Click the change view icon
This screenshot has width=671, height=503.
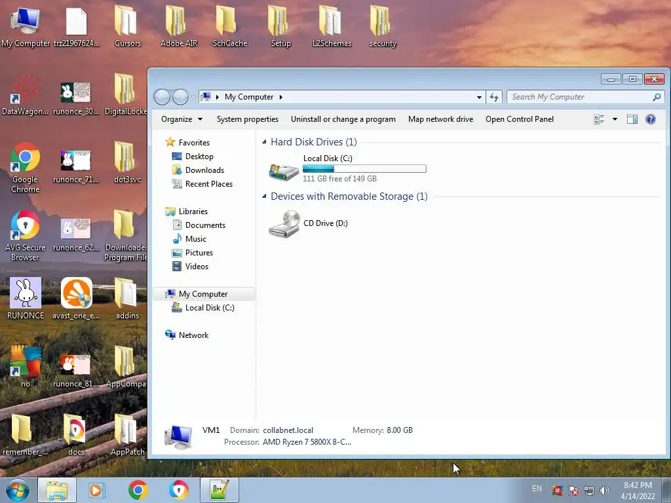tap(599, 119)
